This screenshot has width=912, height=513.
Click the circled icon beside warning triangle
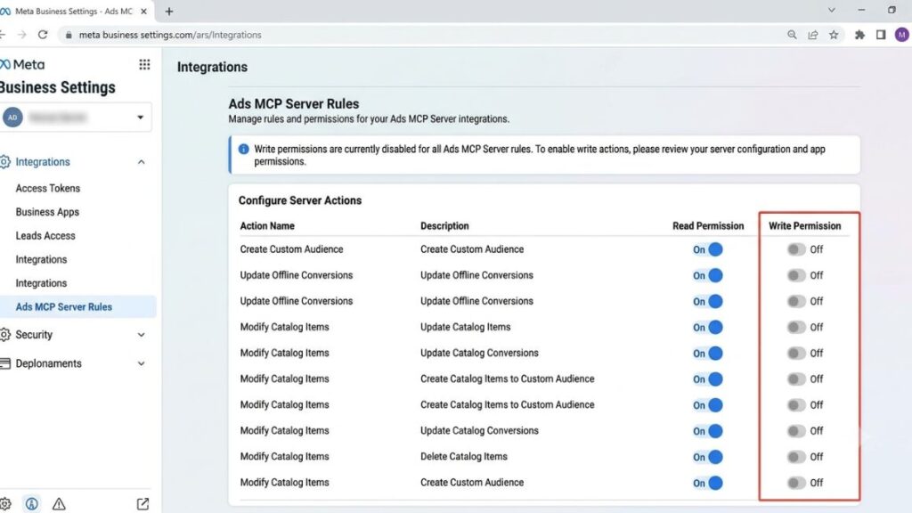point(32,504)
